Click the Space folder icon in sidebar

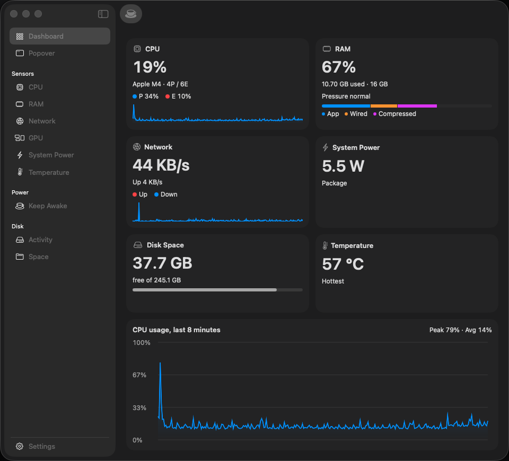pyautogui.click(x=20, y=256)
